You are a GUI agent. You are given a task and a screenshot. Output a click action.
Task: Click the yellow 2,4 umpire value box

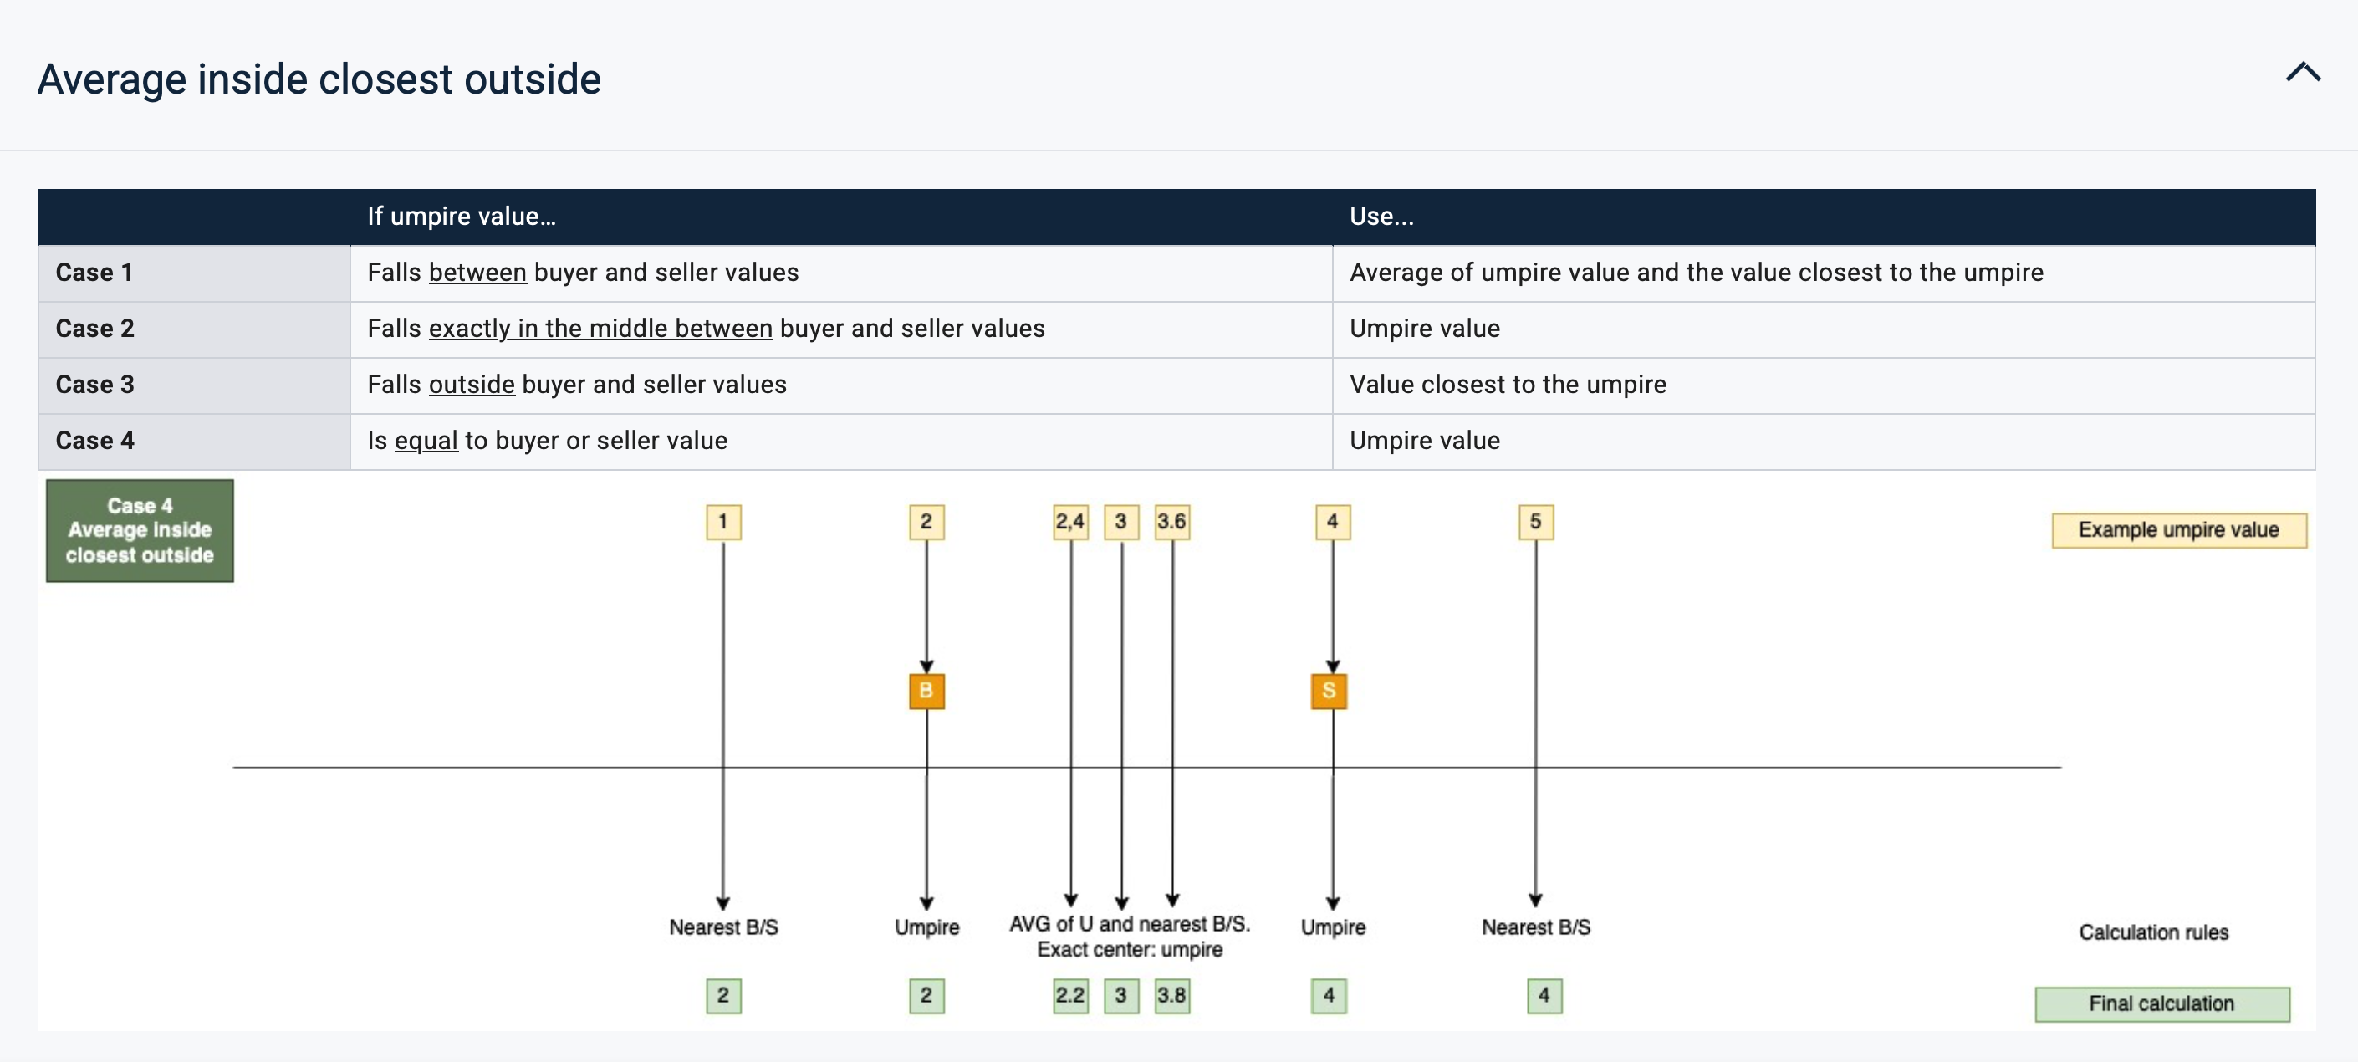pyautogui.click(x=1070, y=522)
